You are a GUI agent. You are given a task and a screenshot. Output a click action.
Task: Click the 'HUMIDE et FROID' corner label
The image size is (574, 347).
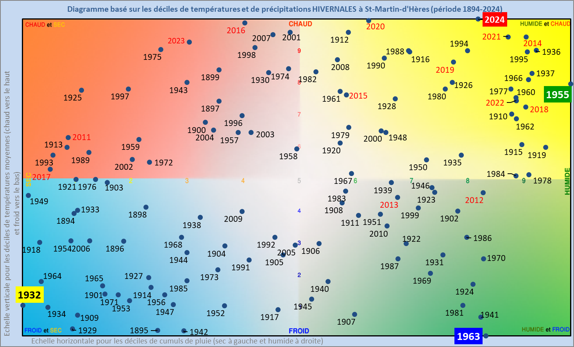(x=545, y=329)
